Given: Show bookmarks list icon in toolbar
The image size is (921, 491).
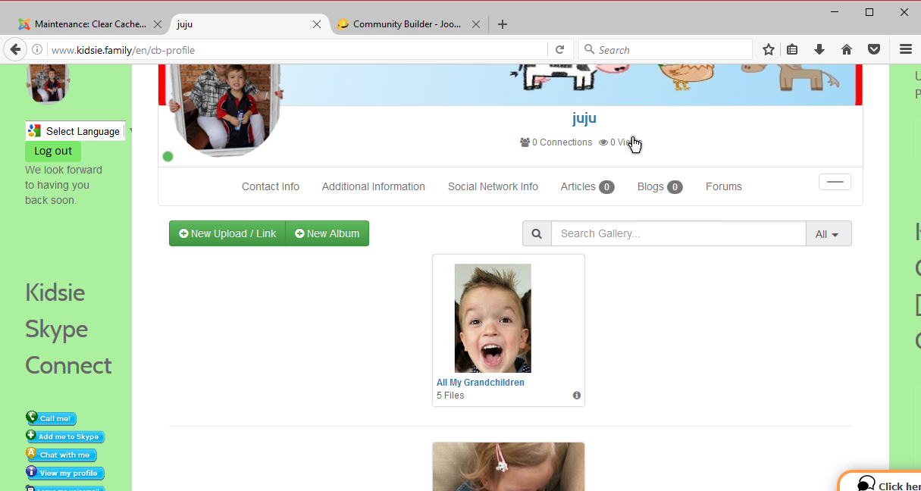Looking at the screenshot, I should click(792, 50).
